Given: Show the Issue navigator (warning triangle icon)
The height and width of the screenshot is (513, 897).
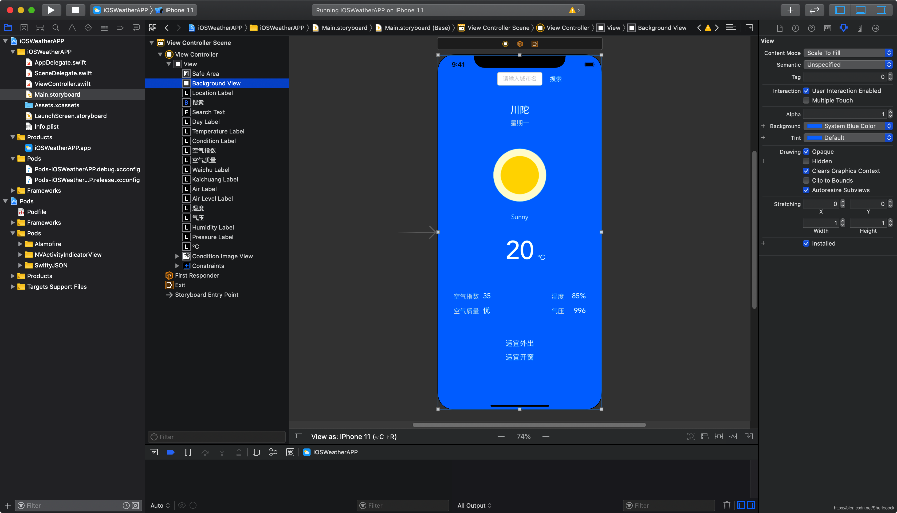Looking at the screenshot, I should 72,28.
